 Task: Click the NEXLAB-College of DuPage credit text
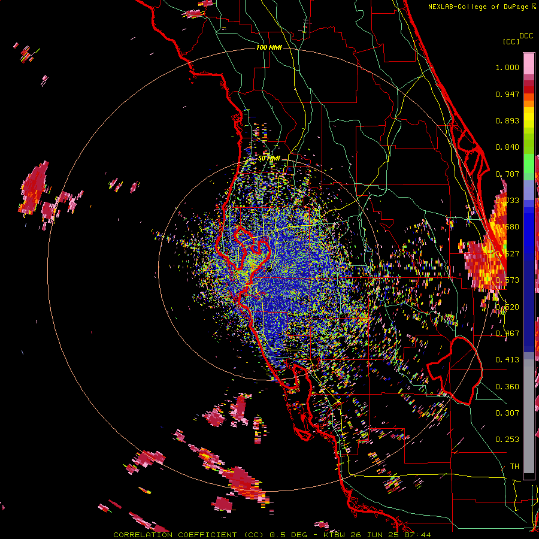coord(479,7)
